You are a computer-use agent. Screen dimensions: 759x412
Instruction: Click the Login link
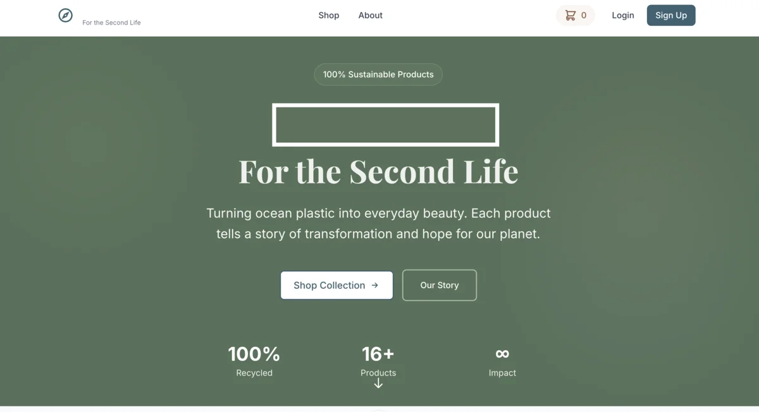point(622,15)
